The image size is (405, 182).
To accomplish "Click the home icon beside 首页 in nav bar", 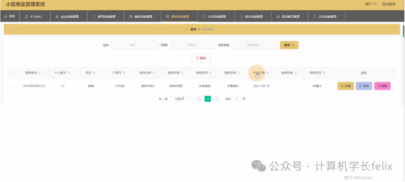I will pos(6,16).
